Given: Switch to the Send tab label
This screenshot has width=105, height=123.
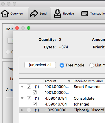Looking at the screenshot, I should click(x=43, y=13).
